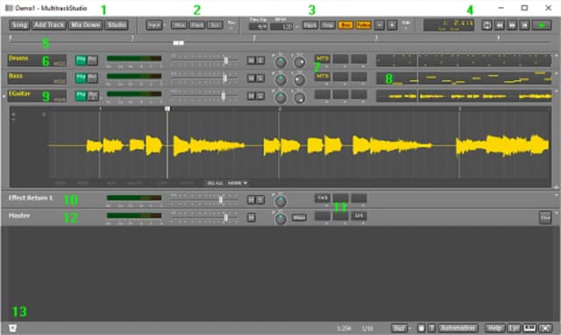Viewport: 561px width, 335px height.
Task: Set the time signature field showing 4/4
Action: (x=259, y=26)
